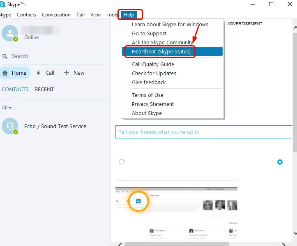Open the Contacts menu
Viewport: 297px width, 246px height.
point(27,15)
